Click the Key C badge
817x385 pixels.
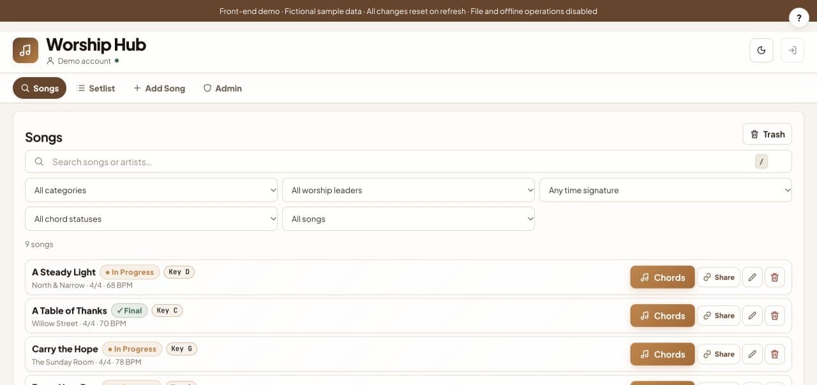point(167,310)
